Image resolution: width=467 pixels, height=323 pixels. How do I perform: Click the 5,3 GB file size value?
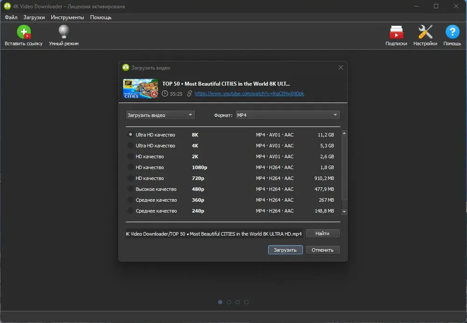pos(327,146)
